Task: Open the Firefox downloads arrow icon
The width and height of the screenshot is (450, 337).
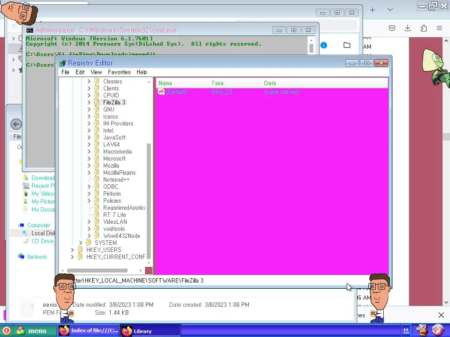Action: (x=407, y=28)
